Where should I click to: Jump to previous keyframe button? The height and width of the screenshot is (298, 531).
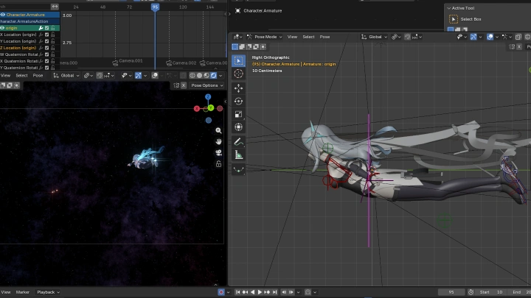[x=245, y=292]
